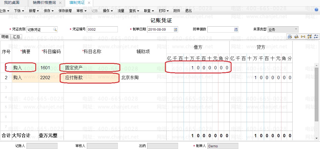This screenshot has width=320, height=149.
Task: Click the 辅助项 column header
Action: [143, 52]
